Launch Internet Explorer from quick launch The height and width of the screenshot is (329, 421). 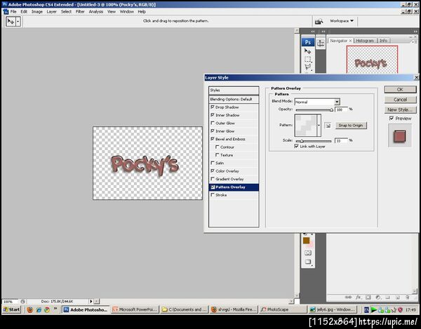39,309
